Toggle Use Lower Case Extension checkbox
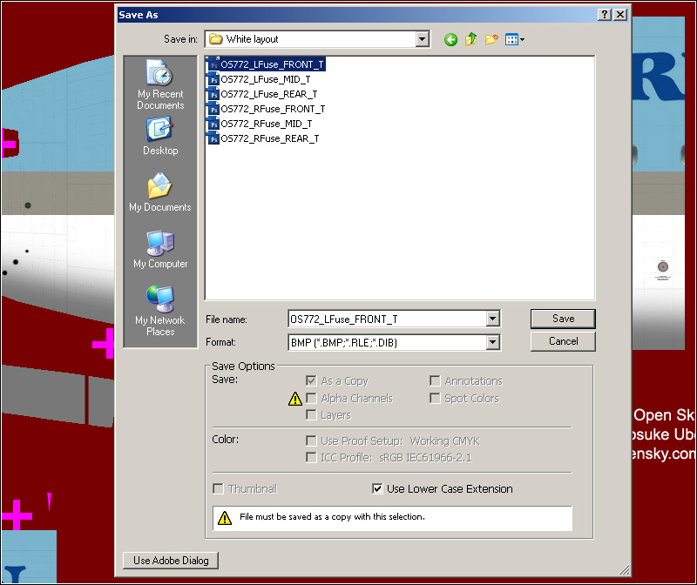 [x=377, y=489]
